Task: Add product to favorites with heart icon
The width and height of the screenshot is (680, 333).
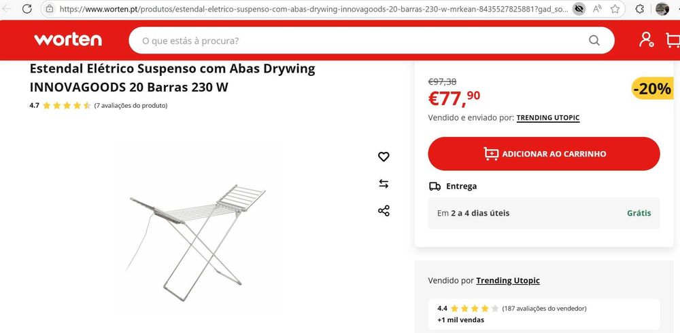Action: click(x=384, y=157)
